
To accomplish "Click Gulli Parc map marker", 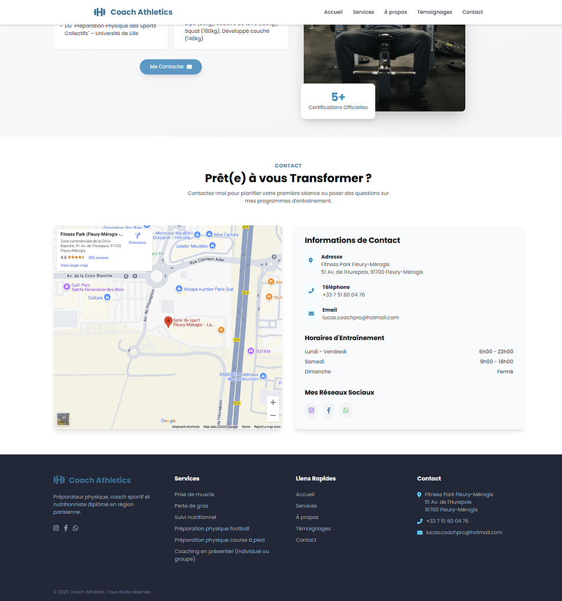I will [x=67, y=287].
